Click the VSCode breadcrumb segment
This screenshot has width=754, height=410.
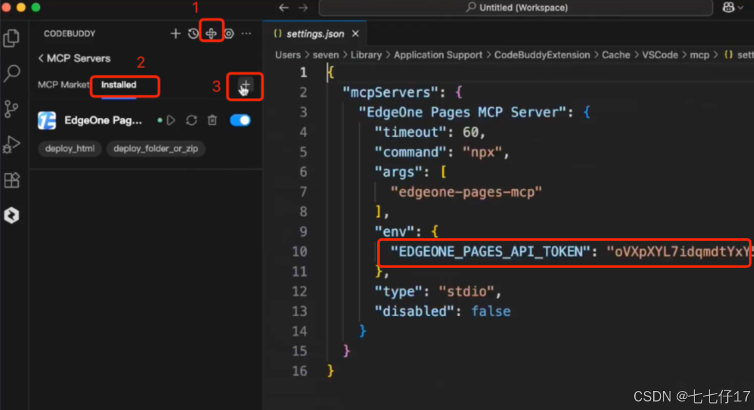[660, 55]
